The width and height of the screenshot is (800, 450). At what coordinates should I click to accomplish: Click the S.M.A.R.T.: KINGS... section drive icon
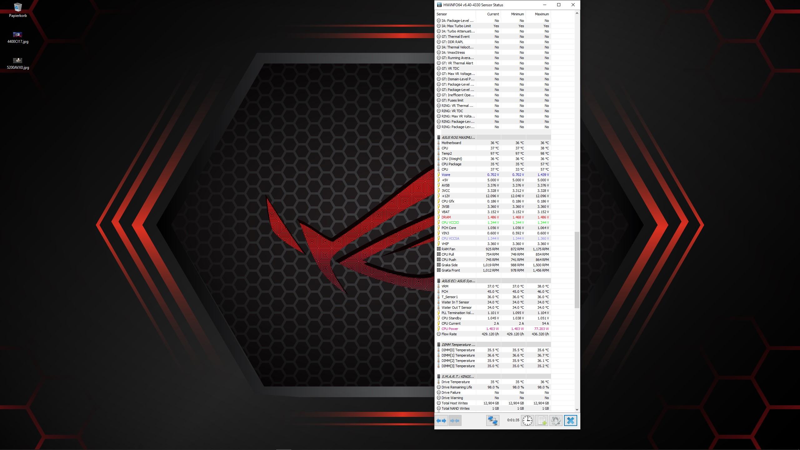point(439,377)
